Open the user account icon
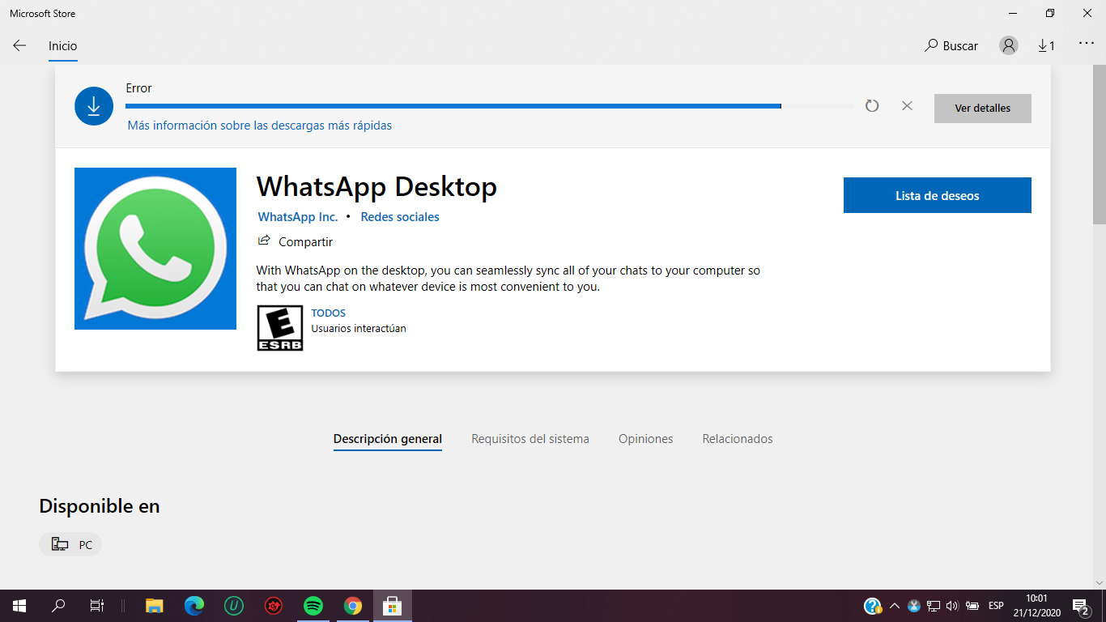The image size is (1106, 622). [1009, 46]
